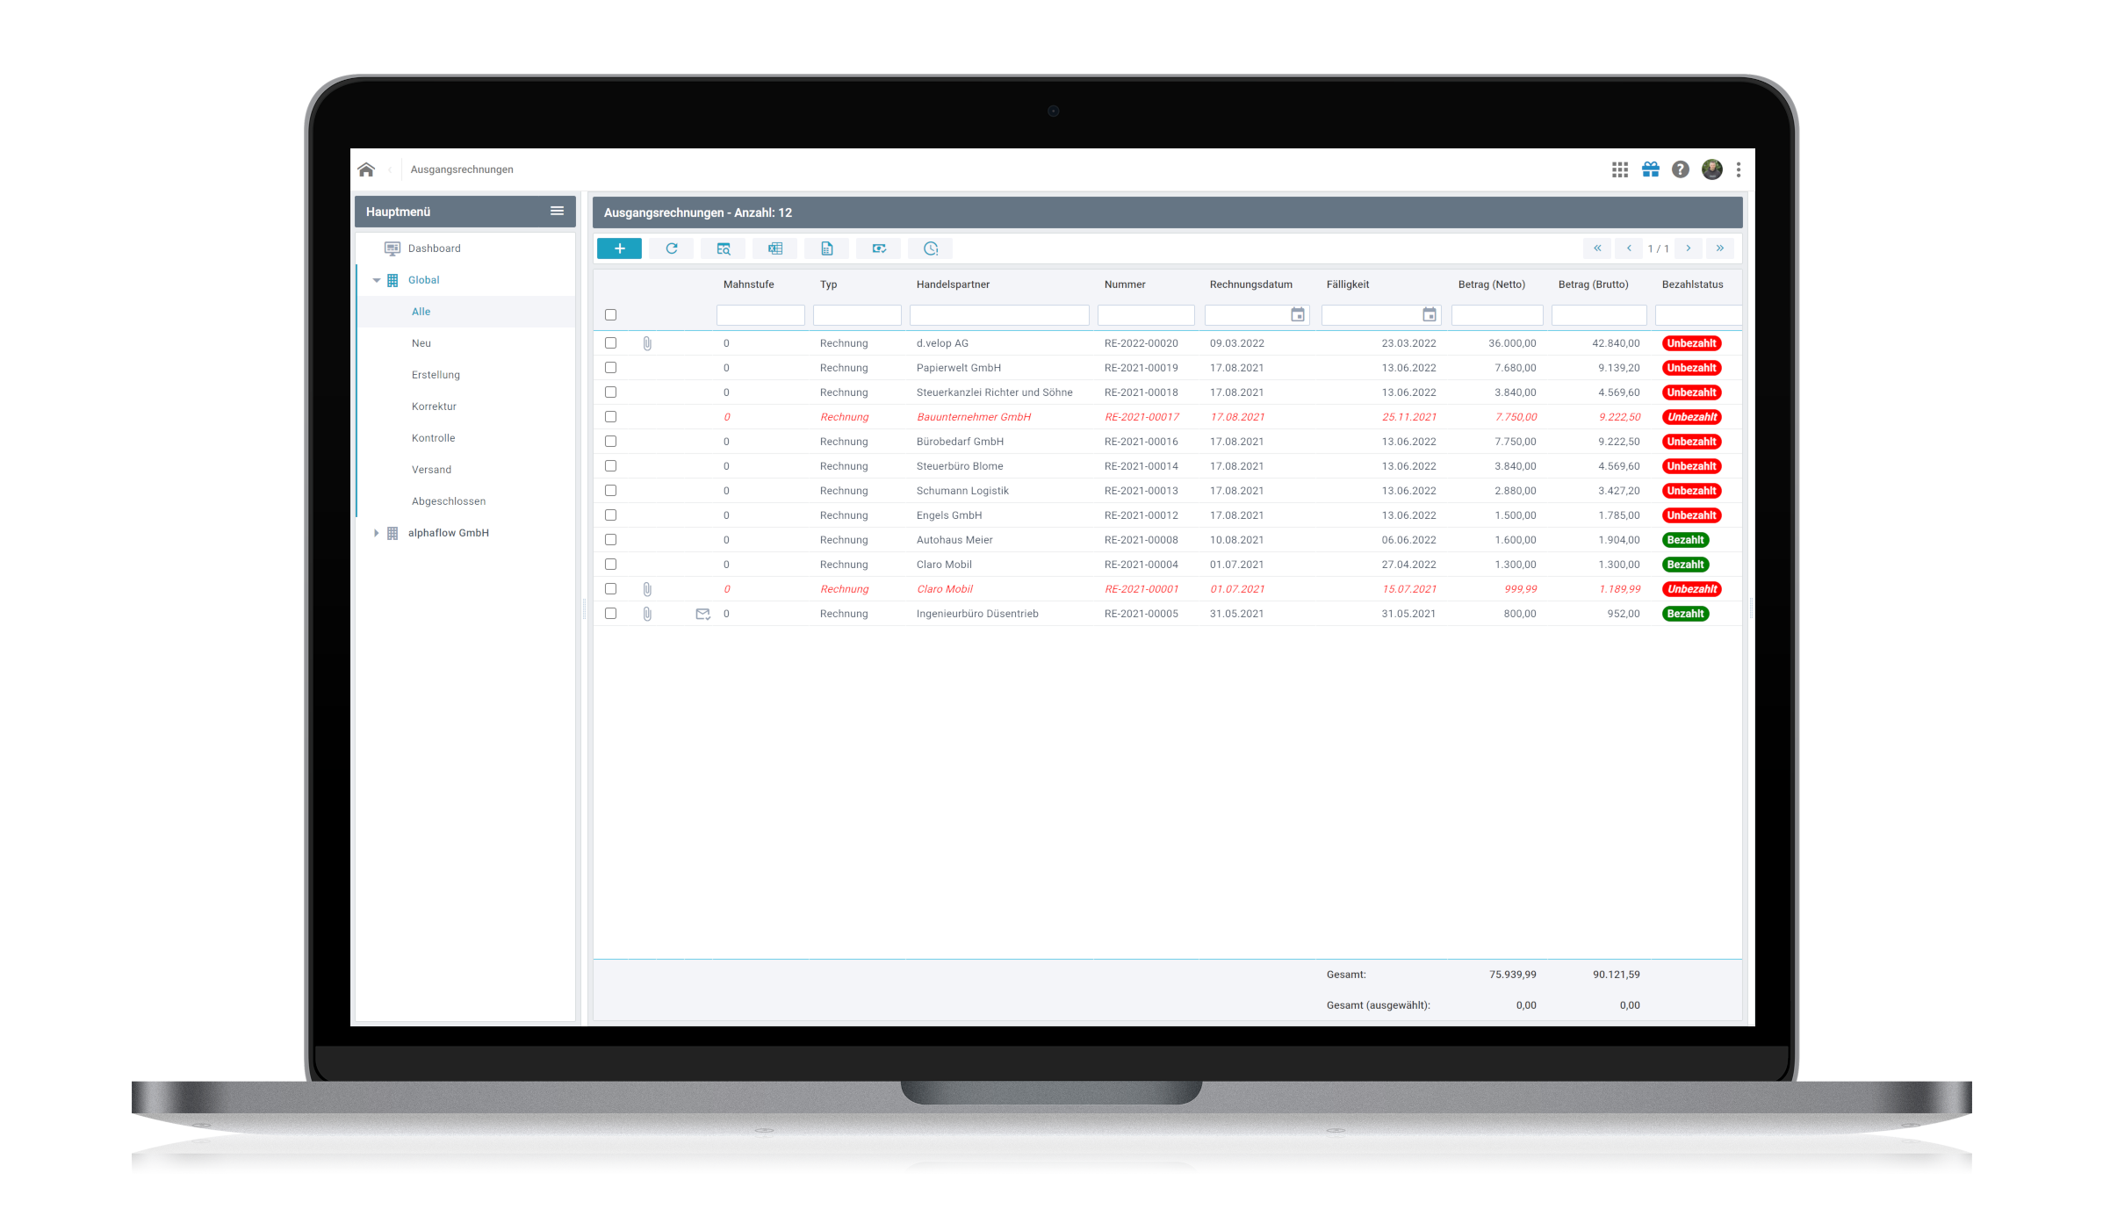The height and width of the screenshot is (1209, 2103).
Task: Open the apps grid launcher
Action: (1620, 169)
